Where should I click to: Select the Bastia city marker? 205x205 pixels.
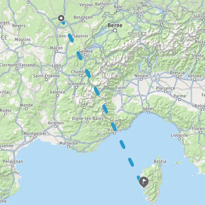point(160,165)
